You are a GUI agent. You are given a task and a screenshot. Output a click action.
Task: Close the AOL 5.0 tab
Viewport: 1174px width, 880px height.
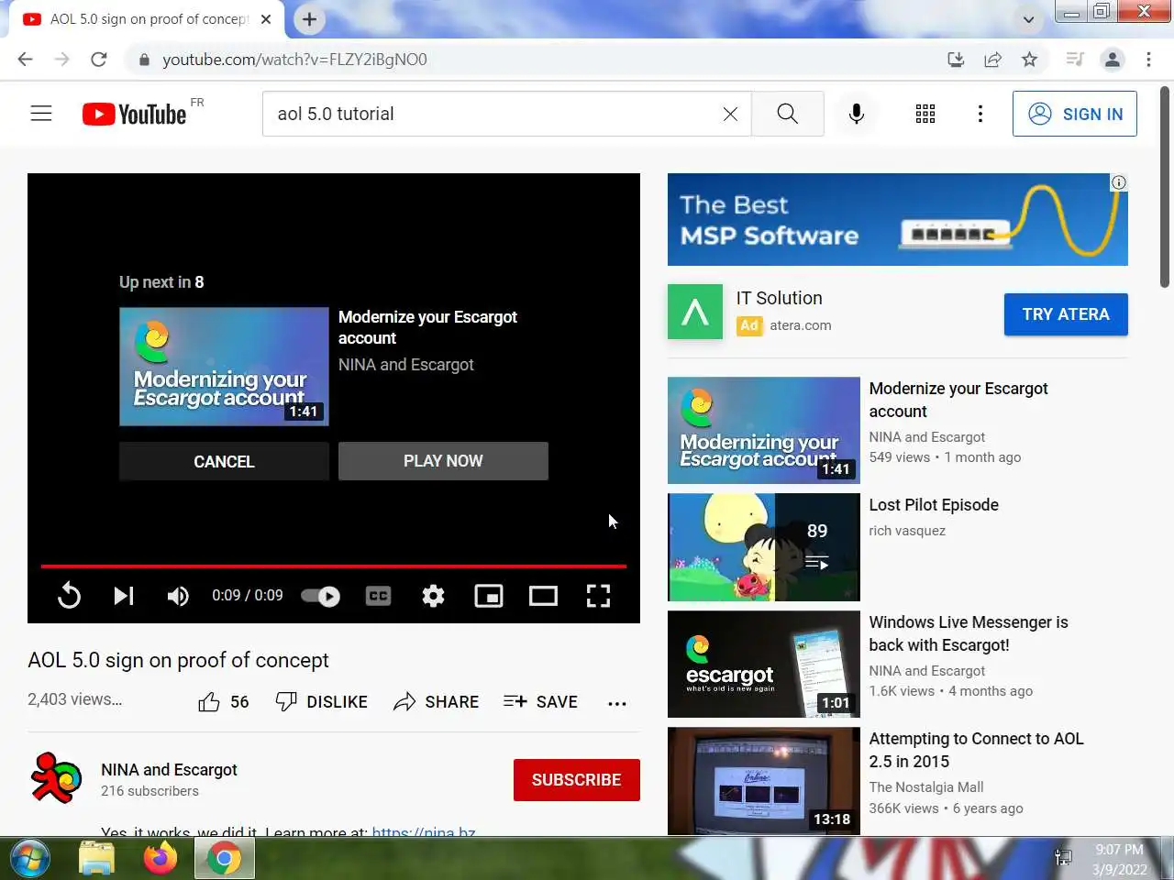(x=266, y=19)
